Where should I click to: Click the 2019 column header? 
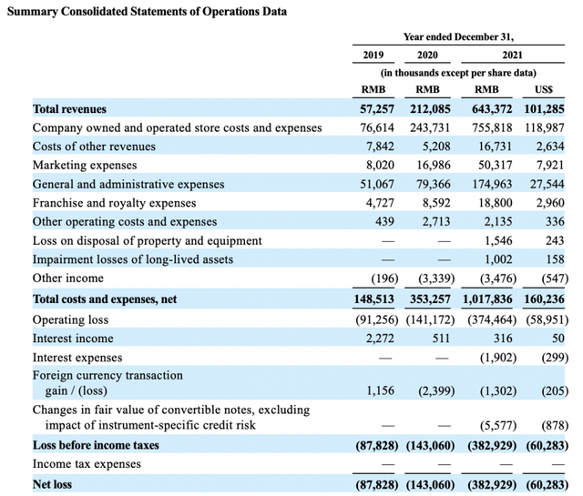[373, 55]
